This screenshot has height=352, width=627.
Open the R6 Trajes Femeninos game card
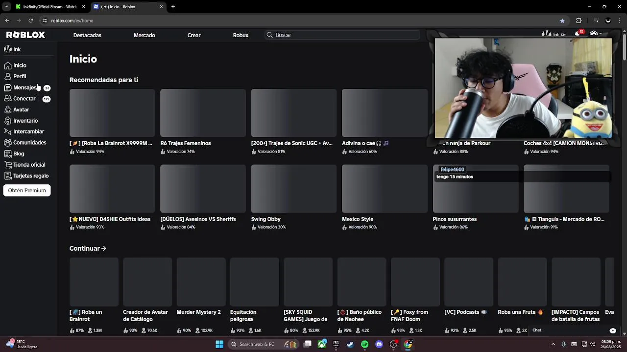(x=203, y=122)
